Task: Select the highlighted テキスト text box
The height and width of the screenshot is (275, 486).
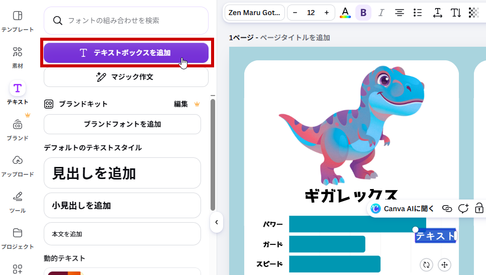Action: (435, 236)
